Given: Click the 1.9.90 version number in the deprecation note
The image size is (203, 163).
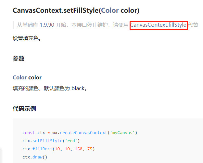Looking at the screenshot, I should (47, 25).
